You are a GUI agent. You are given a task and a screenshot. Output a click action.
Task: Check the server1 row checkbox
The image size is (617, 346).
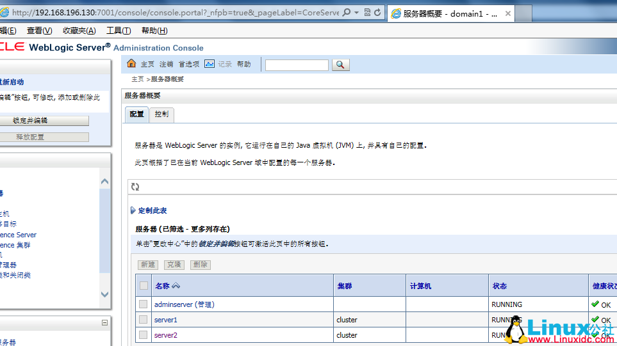(x=144, y=319)
